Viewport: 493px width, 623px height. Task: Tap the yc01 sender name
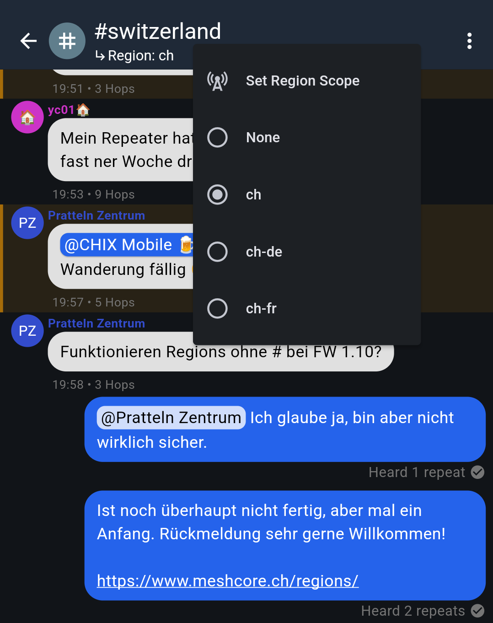(61, 110)
